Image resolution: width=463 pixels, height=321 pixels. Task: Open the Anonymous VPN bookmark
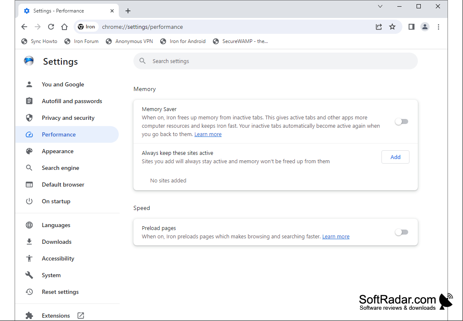pyautogui.click(x=130, y=41)
